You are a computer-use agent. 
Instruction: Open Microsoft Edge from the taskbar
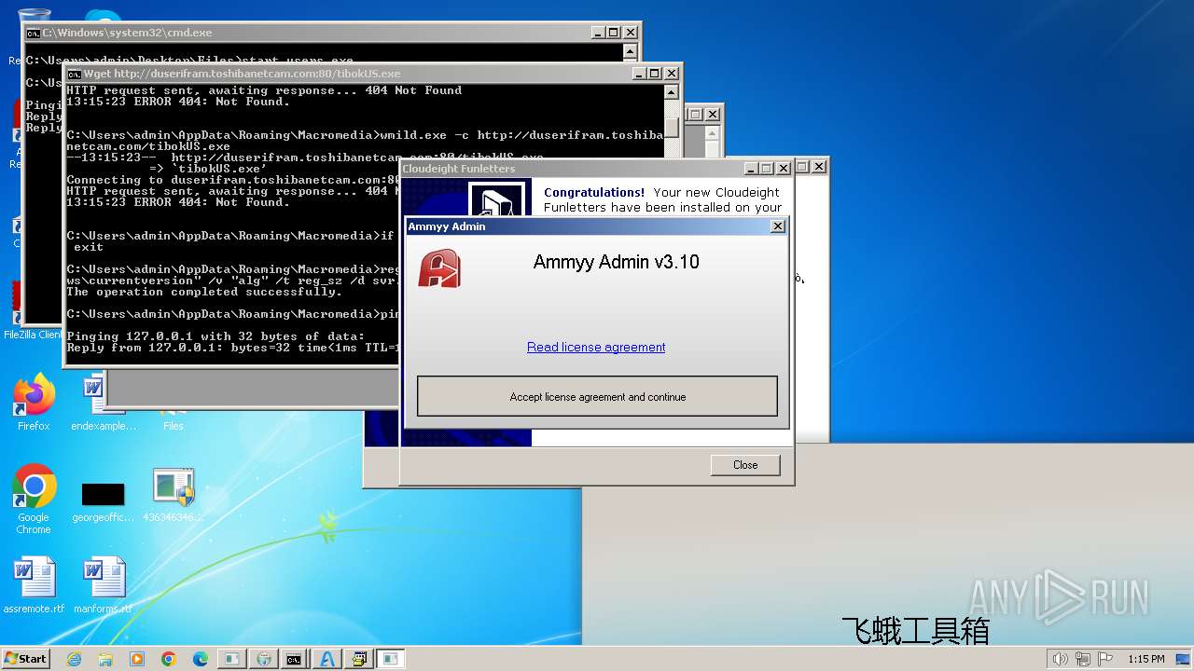201,659
